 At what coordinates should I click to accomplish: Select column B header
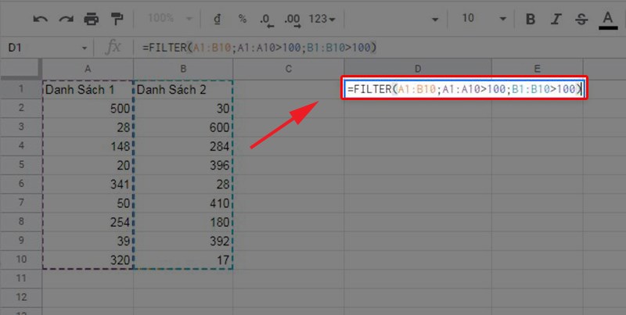click(x=183, y=69)
